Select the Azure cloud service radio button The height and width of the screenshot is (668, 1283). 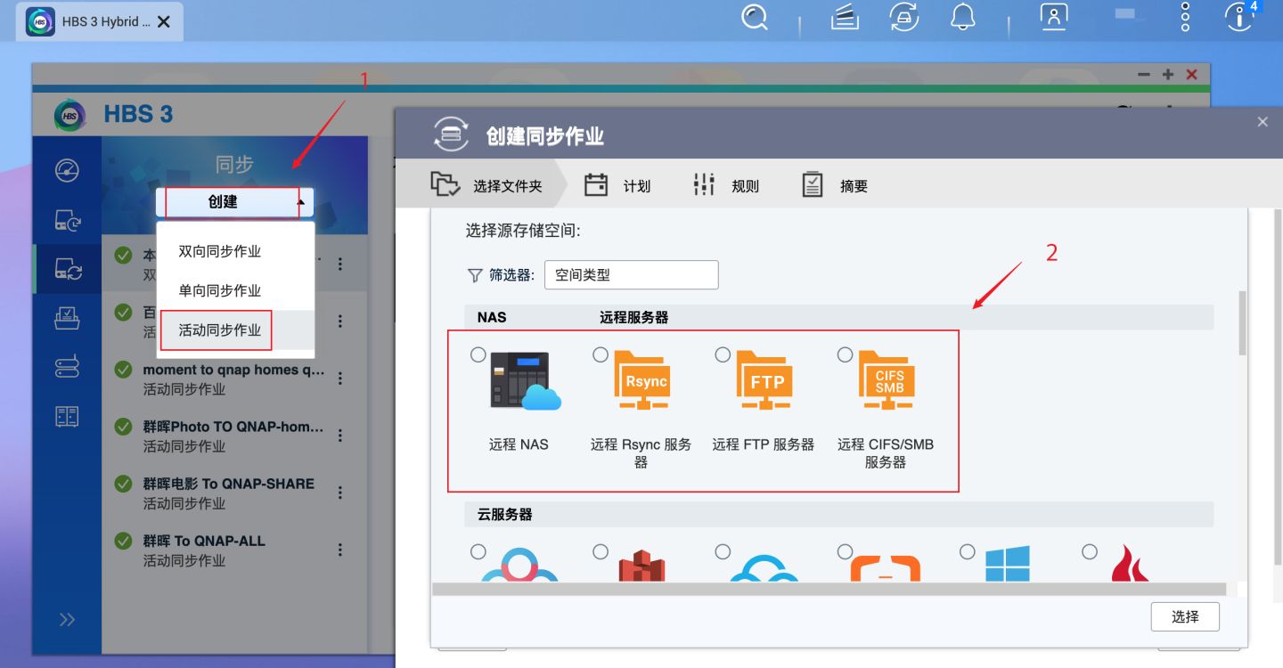coord(967,552)
